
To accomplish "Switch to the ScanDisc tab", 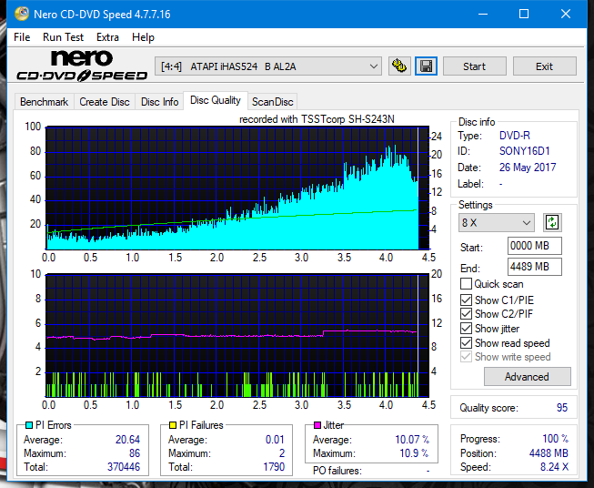I will (272, 102).
